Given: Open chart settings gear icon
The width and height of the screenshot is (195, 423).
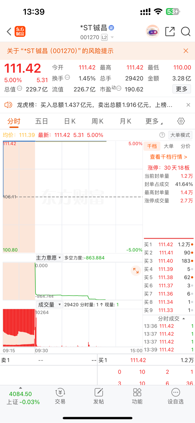Looking at the screenshot, I should pos(181,121).
